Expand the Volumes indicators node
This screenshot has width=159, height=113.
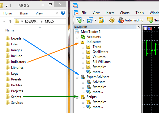83,57
